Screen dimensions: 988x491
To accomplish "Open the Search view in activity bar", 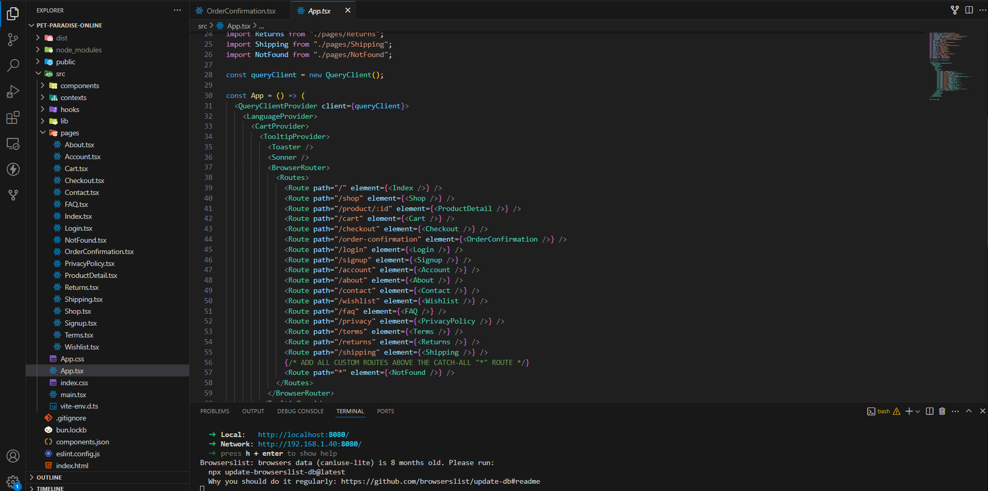I will [x=13, y=65].
